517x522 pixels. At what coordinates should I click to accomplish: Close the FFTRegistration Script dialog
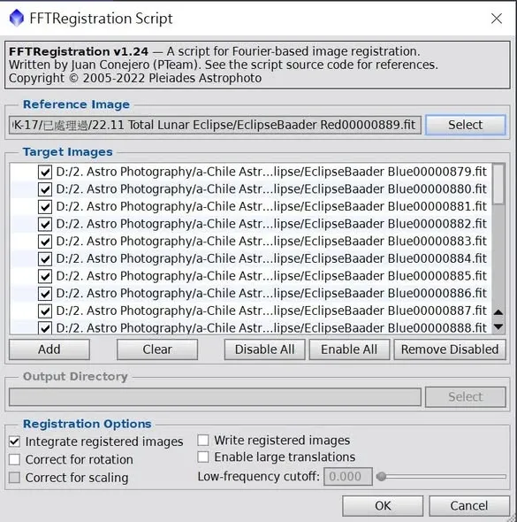point(497,19)
